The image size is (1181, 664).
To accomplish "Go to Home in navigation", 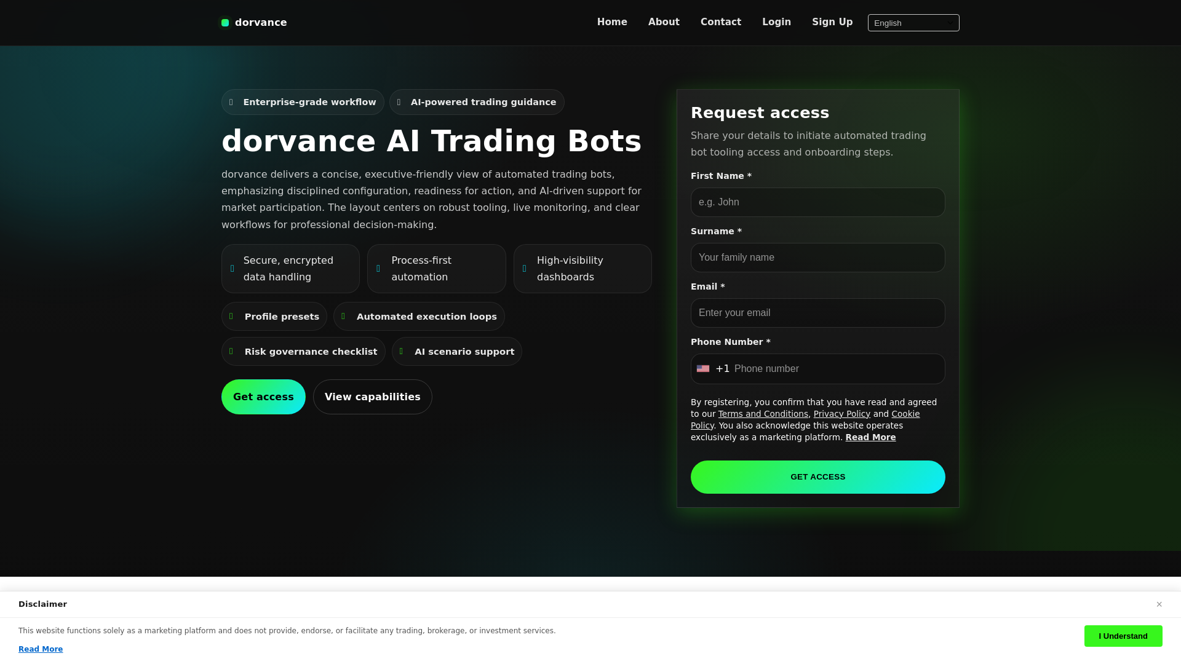I will [612, 22].
